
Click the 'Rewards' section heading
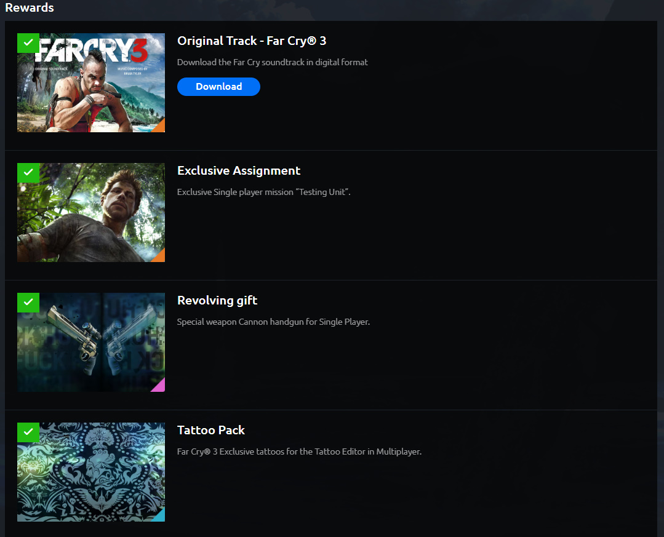point(29,7)
